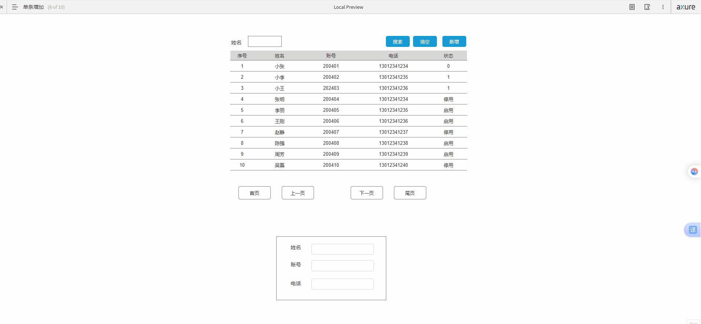This screenshot has width=701, height=324.
Task: Click the 搜索 search button
Action: coord(398,41)
